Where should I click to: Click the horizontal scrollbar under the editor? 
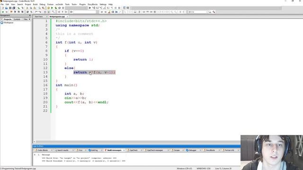pos(137,142)
